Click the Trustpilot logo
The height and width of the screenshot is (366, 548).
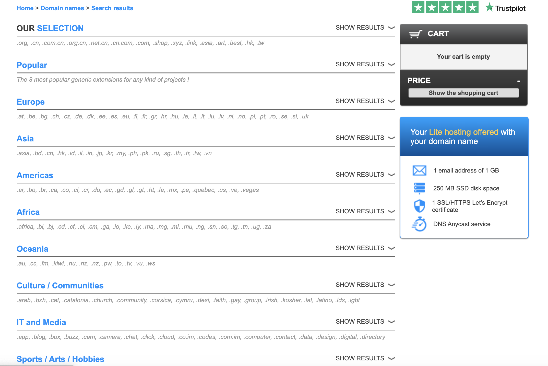(505, 8)
